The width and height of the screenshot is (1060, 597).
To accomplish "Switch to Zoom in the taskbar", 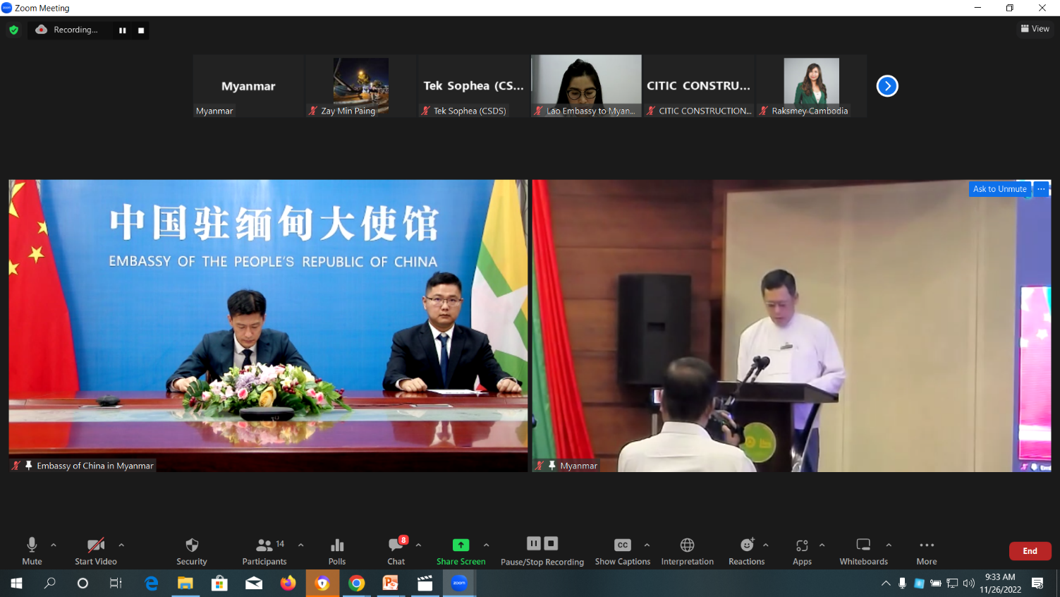I will pyautogui.click(x=459, y=583).
